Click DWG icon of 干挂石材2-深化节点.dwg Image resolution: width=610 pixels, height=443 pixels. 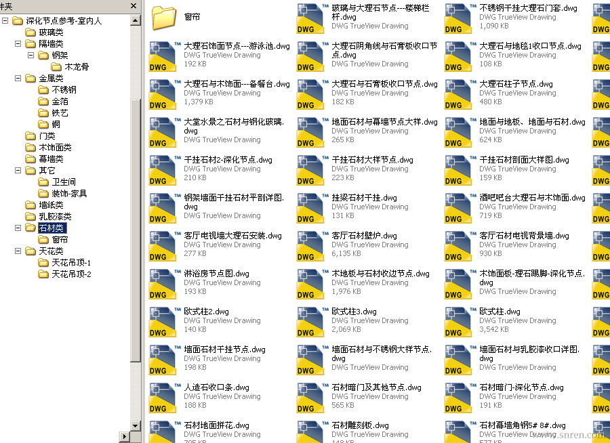(x=161, y=170)
